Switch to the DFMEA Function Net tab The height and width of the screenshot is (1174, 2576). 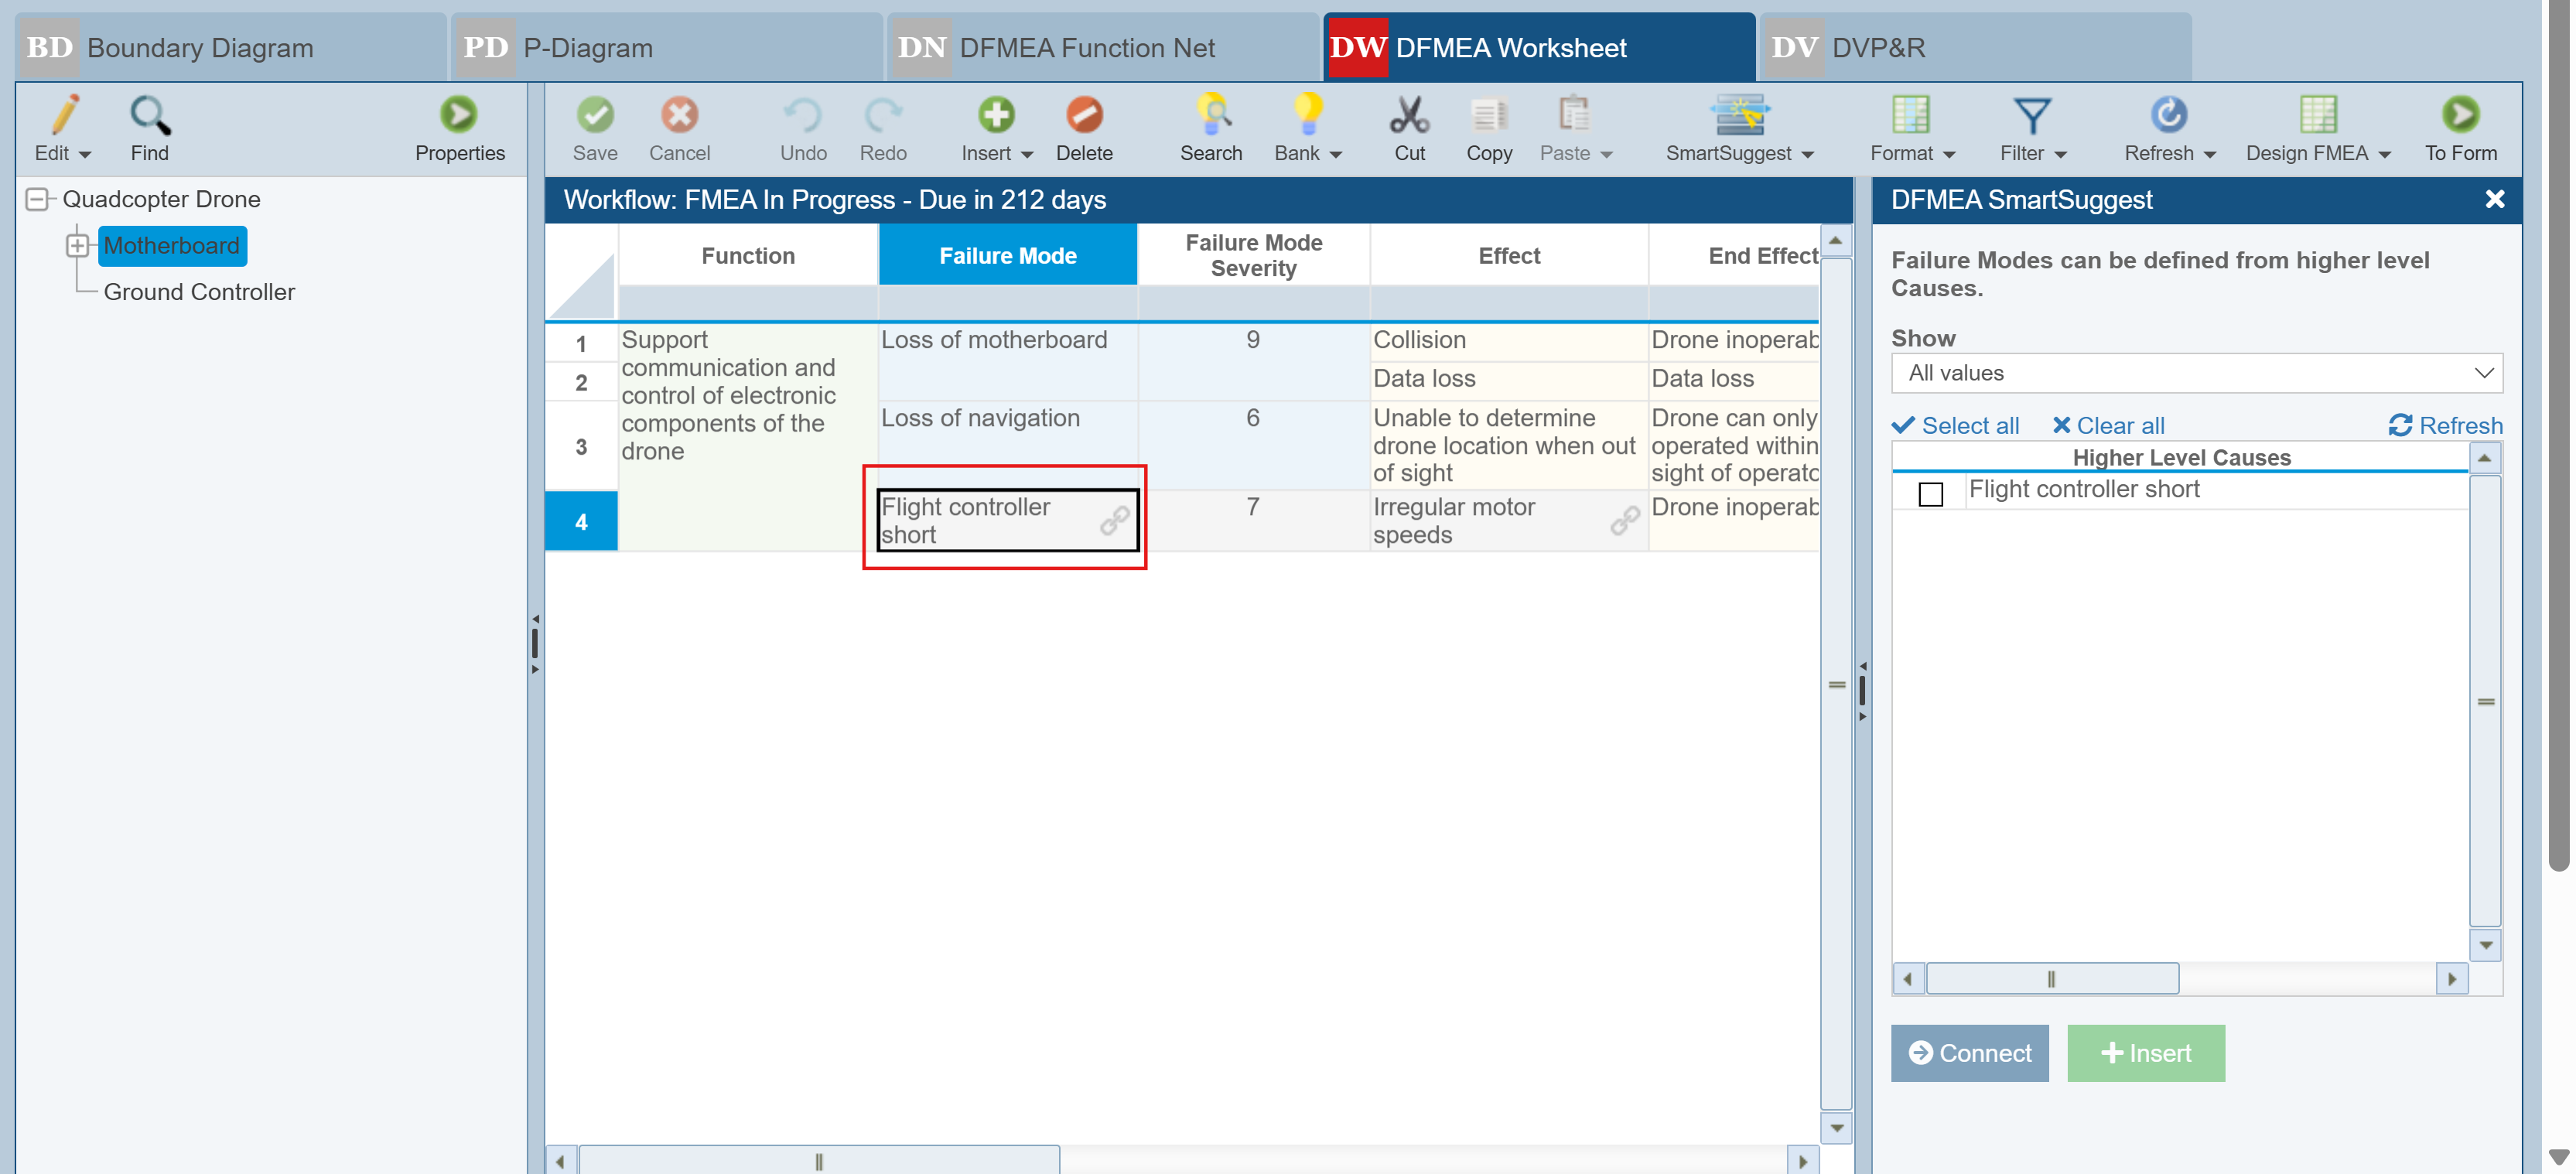pos(1086,47)
